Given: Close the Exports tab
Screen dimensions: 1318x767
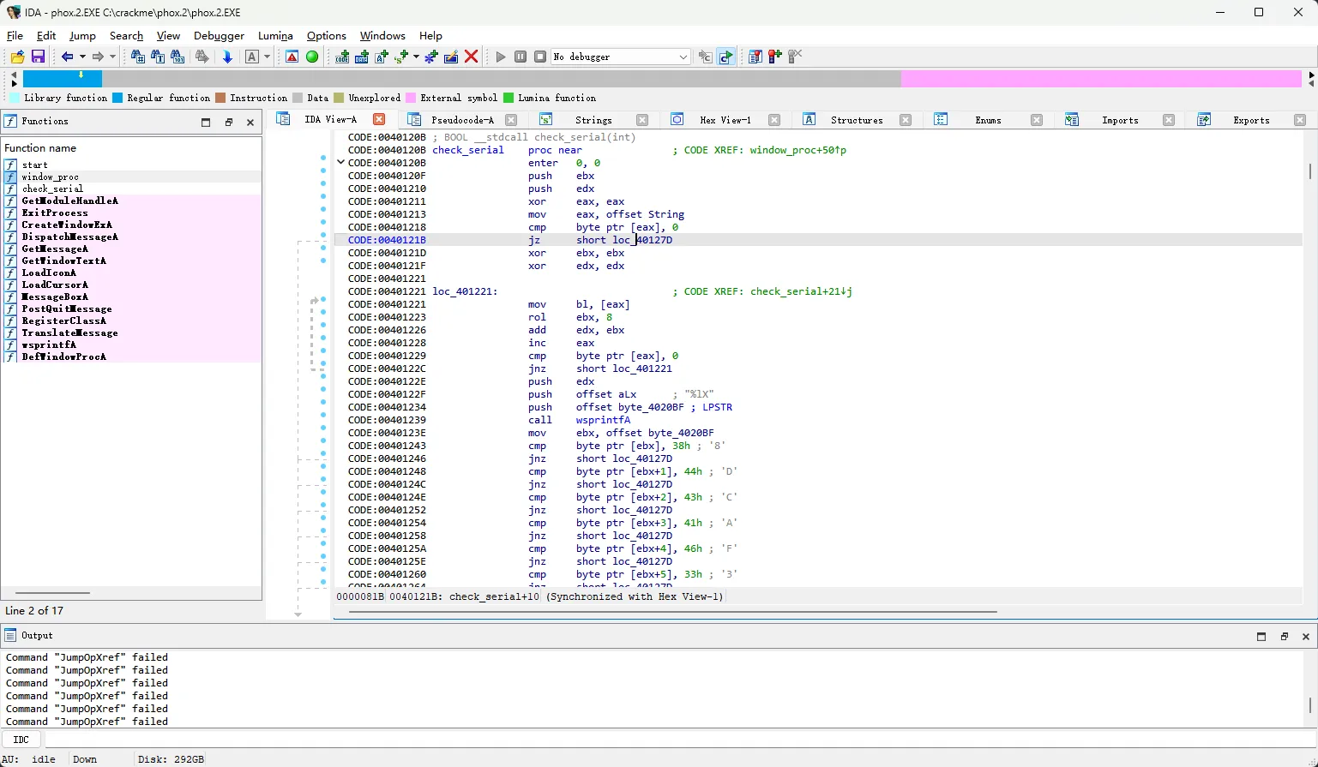Looking at the screenshot, I should click(x=1300, y=120).
